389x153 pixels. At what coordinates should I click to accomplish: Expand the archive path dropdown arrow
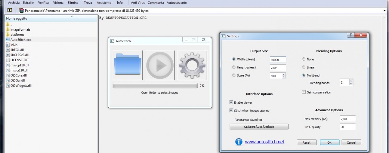384,11
